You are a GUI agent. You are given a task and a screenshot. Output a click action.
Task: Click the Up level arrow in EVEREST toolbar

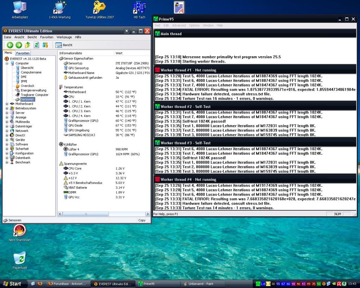pyautogui.click(x=27, y=45)
